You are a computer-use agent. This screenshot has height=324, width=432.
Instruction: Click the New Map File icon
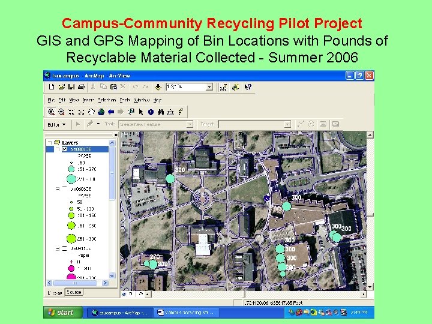[x=51, y=87]
